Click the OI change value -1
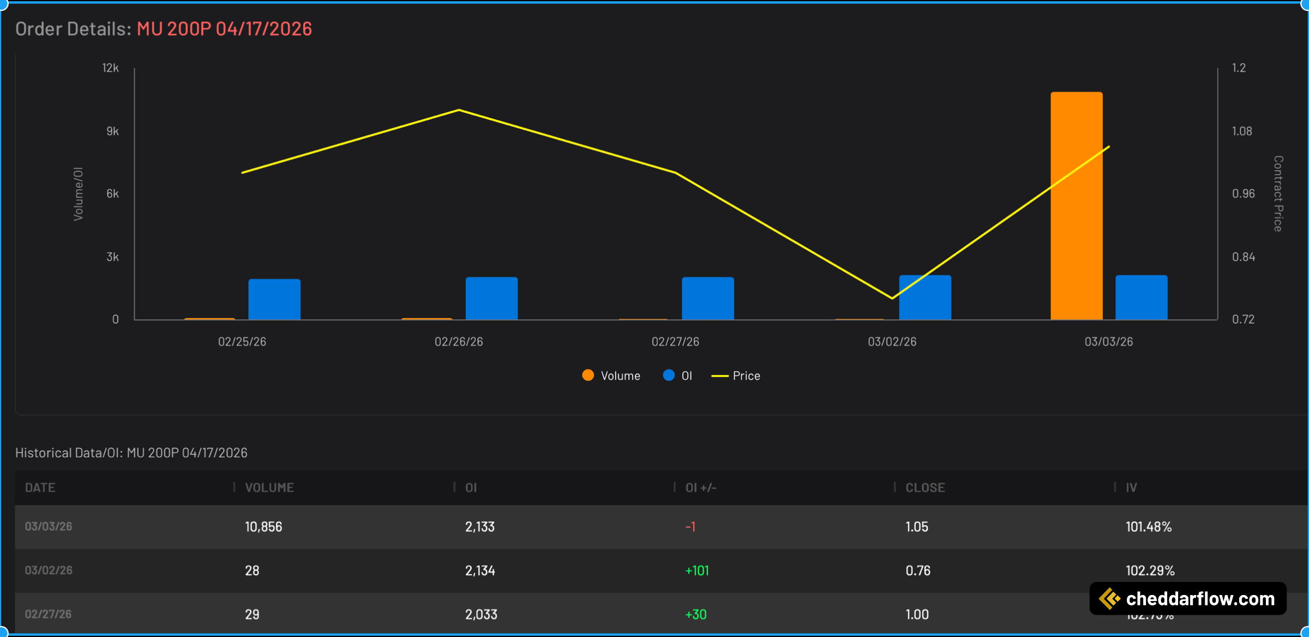This screenshot has height=637, width=1309. [690, 527]
